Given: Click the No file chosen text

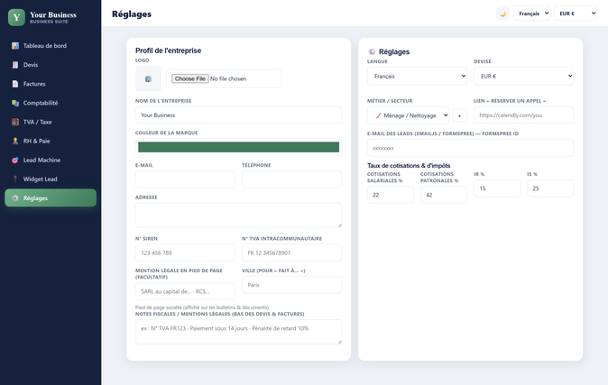Looking at the screenshot, I should [228, 78].
